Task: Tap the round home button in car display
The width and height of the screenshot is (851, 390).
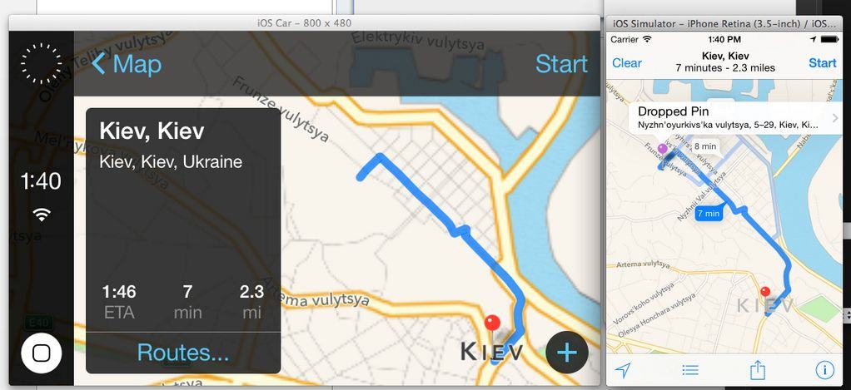Action: point(42,353)
